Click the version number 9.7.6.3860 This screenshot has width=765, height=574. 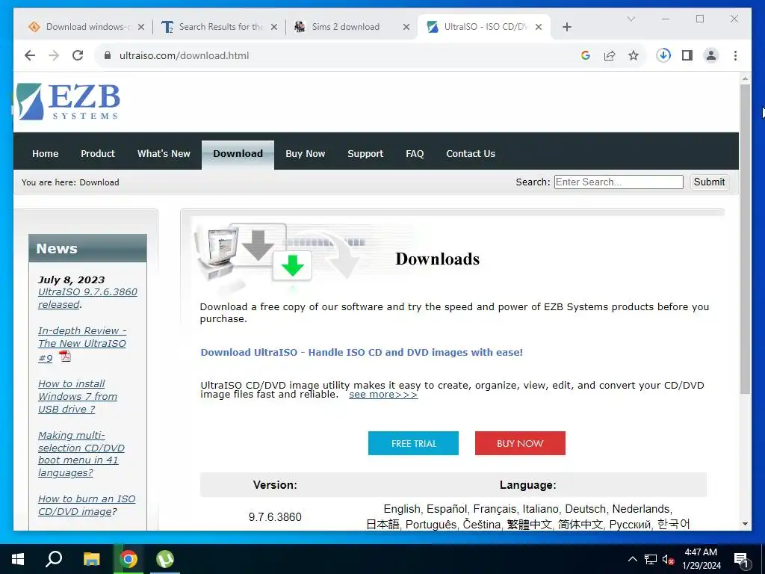click(275, 517)
